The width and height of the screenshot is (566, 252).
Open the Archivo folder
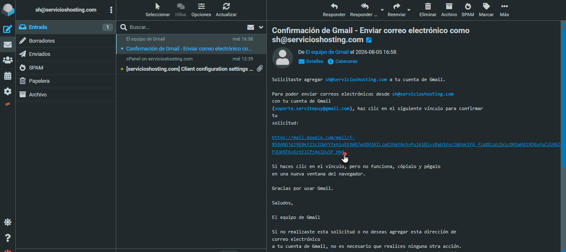point(66,94)
